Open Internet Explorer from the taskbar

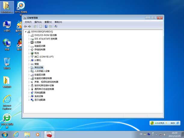[16, 135]
